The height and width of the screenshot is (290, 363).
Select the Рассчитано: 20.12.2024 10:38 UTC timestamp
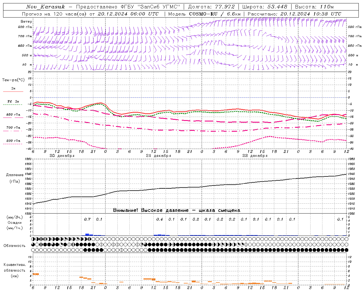294,14
